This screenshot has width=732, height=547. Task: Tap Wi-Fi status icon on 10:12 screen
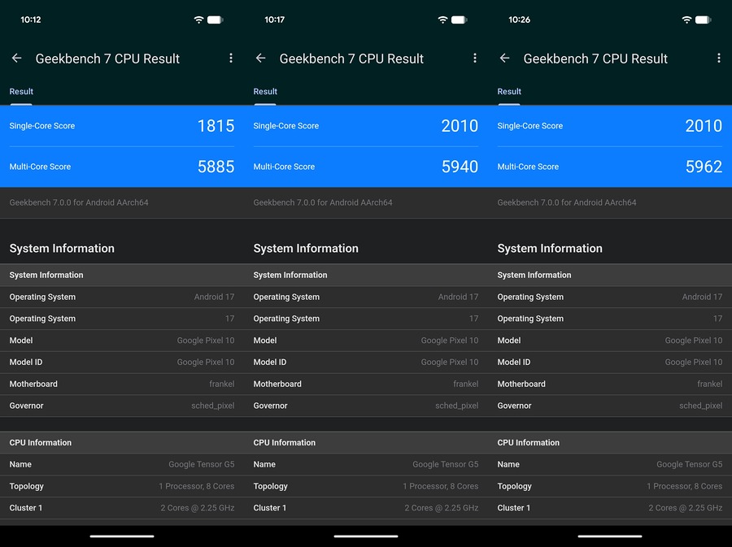pos(199,20)
